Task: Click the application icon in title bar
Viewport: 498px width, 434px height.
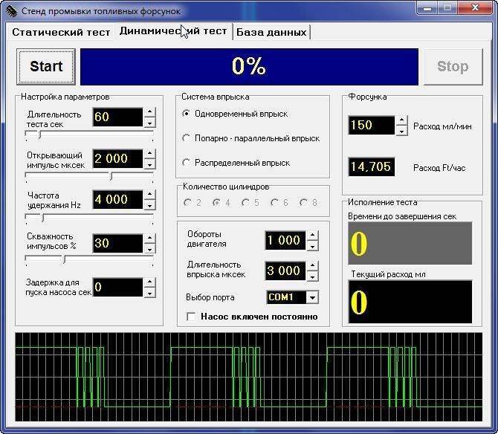Action: tap(10, 11)
